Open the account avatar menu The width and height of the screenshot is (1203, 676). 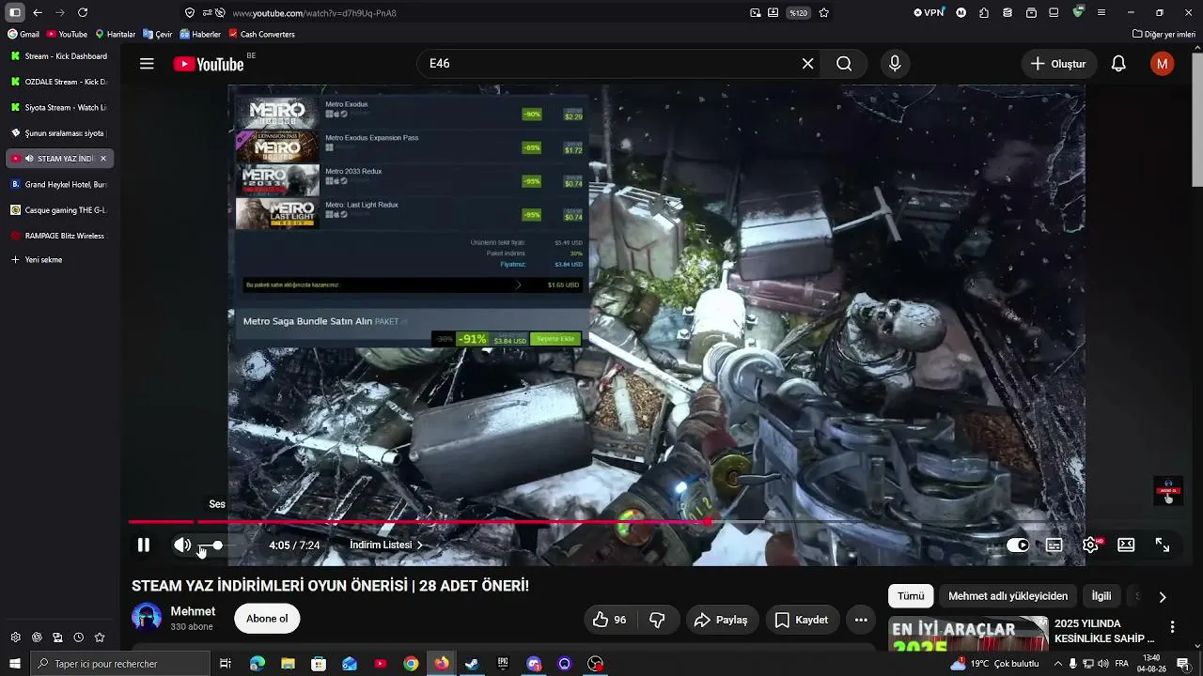(x=1163, y=64)
